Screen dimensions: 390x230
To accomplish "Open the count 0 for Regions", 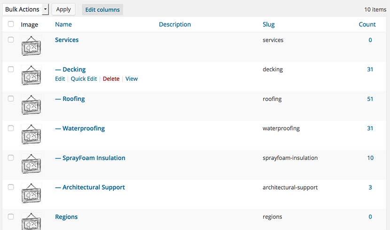I will [x=370, y=216].
